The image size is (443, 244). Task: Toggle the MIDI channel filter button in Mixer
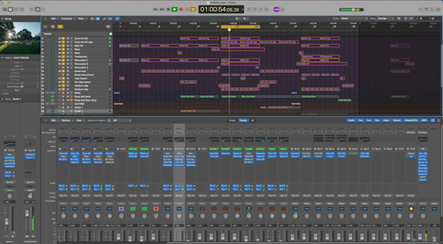(424, 120)
